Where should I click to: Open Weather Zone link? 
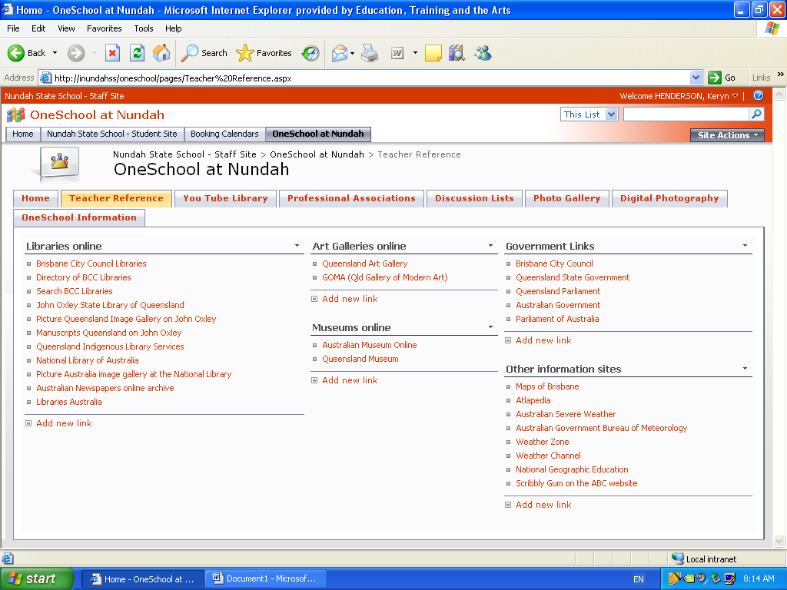point(543,442)
